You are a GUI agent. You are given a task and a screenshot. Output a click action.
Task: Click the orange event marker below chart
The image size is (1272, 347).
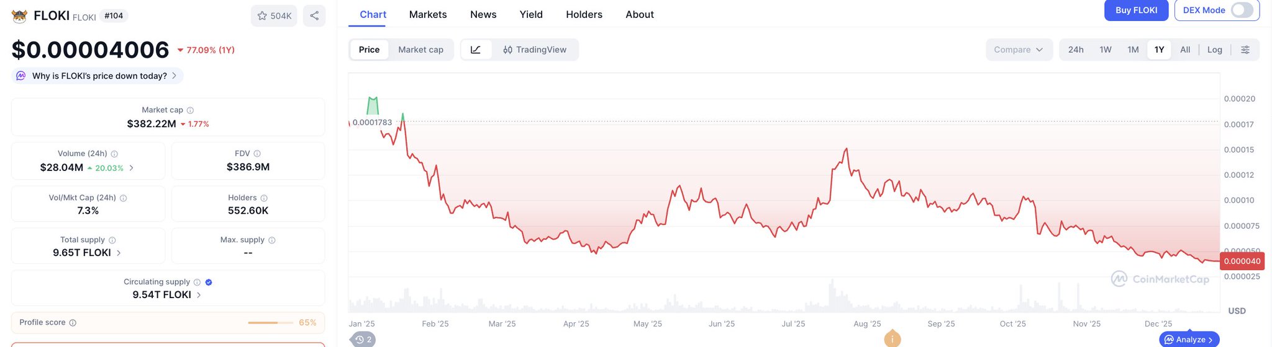[x=892, y=338]
